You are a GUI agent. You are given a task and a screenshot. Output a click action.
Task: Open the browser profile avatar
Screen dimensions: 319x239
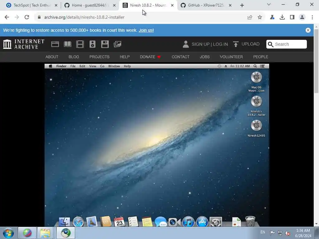[302, 17]
